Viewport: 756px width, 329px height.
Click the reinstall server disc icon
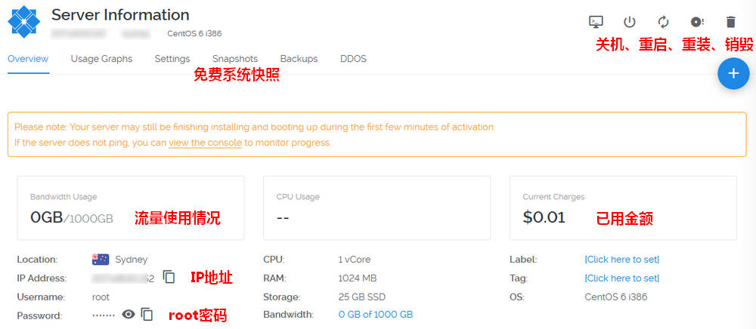697,22
